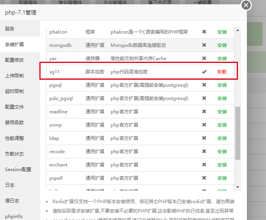Select the phalcon extension name

pyautogui.click(x=58, y=32)
